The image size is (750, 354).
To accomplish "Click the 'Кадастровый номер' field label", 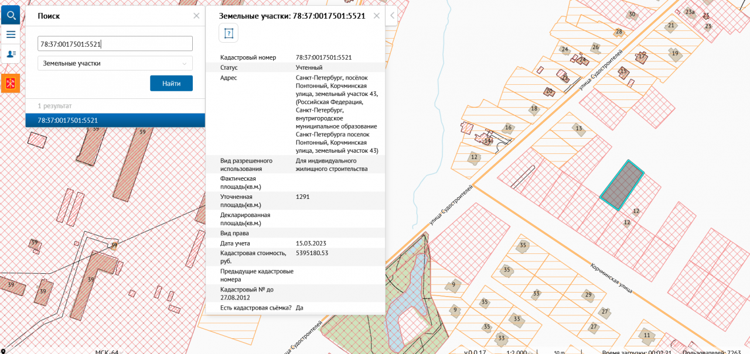I will 248,57.
